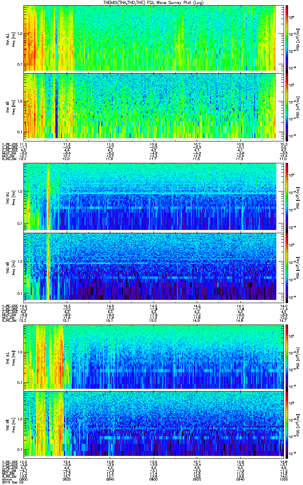The height and width of the screenshot is (485, 303).
Task: Click X_RE_GSE label under the THE panels
Action: coord(10,462)
